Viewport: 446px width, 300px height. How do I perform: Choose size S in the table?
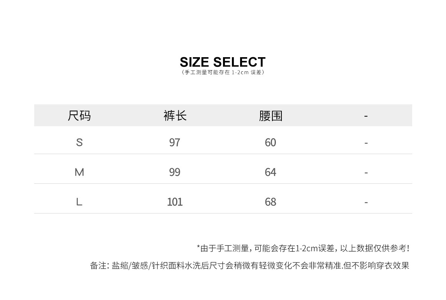point(79,142)
